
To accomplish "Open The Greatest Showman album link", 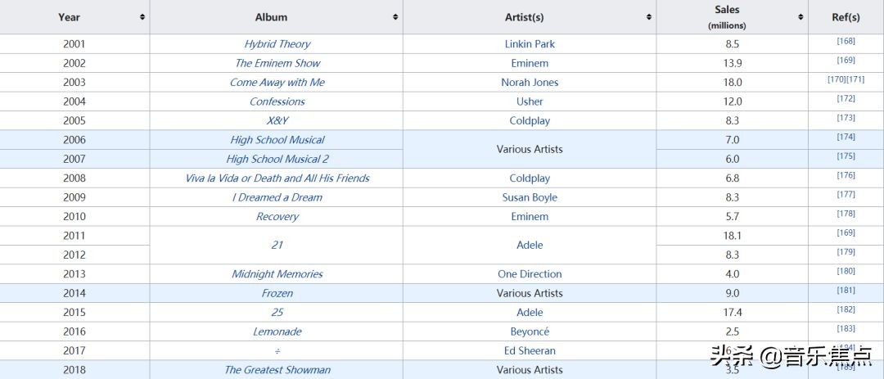I will (277, 370).
